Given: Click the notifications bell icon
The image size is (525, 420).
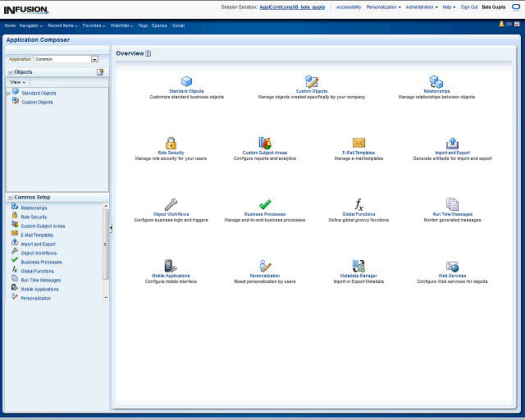Looking at the screenshot, I should click(x=501, y=25).
